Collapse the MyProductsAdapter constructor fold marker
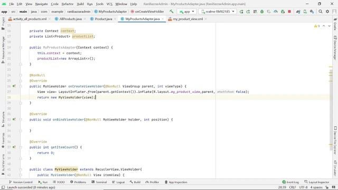Image resolution: width=338 pixels, height=190 pixels. (21, 47)
